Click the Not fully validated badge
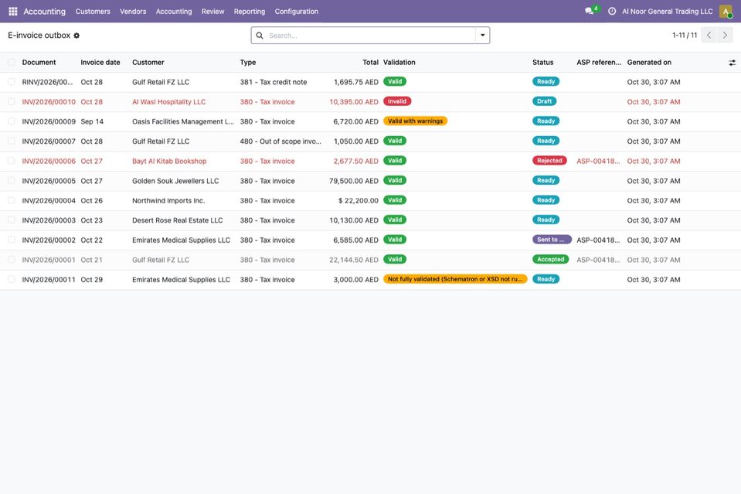 click(x=455, y=279)
